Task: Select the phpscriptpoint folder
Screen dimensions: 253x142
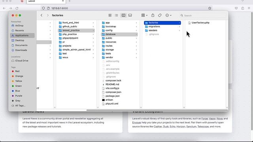Action: [x=76, y=38]
